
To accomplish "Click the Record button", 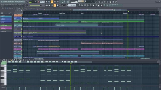I will click(38, 2).
